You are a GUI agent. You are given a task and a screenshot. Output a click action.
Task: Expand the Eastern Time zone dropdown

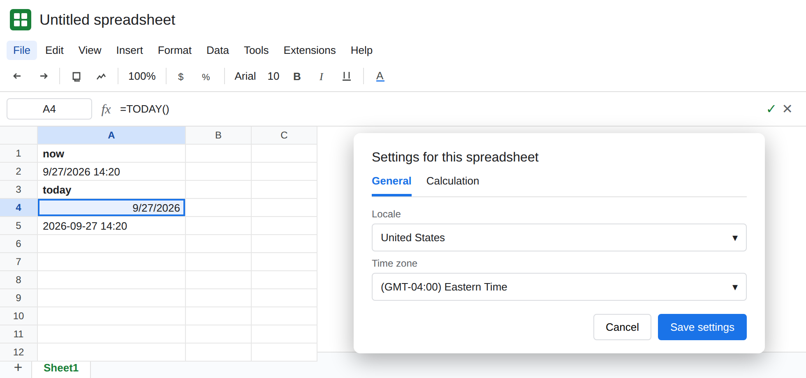[x=559, y=287]
